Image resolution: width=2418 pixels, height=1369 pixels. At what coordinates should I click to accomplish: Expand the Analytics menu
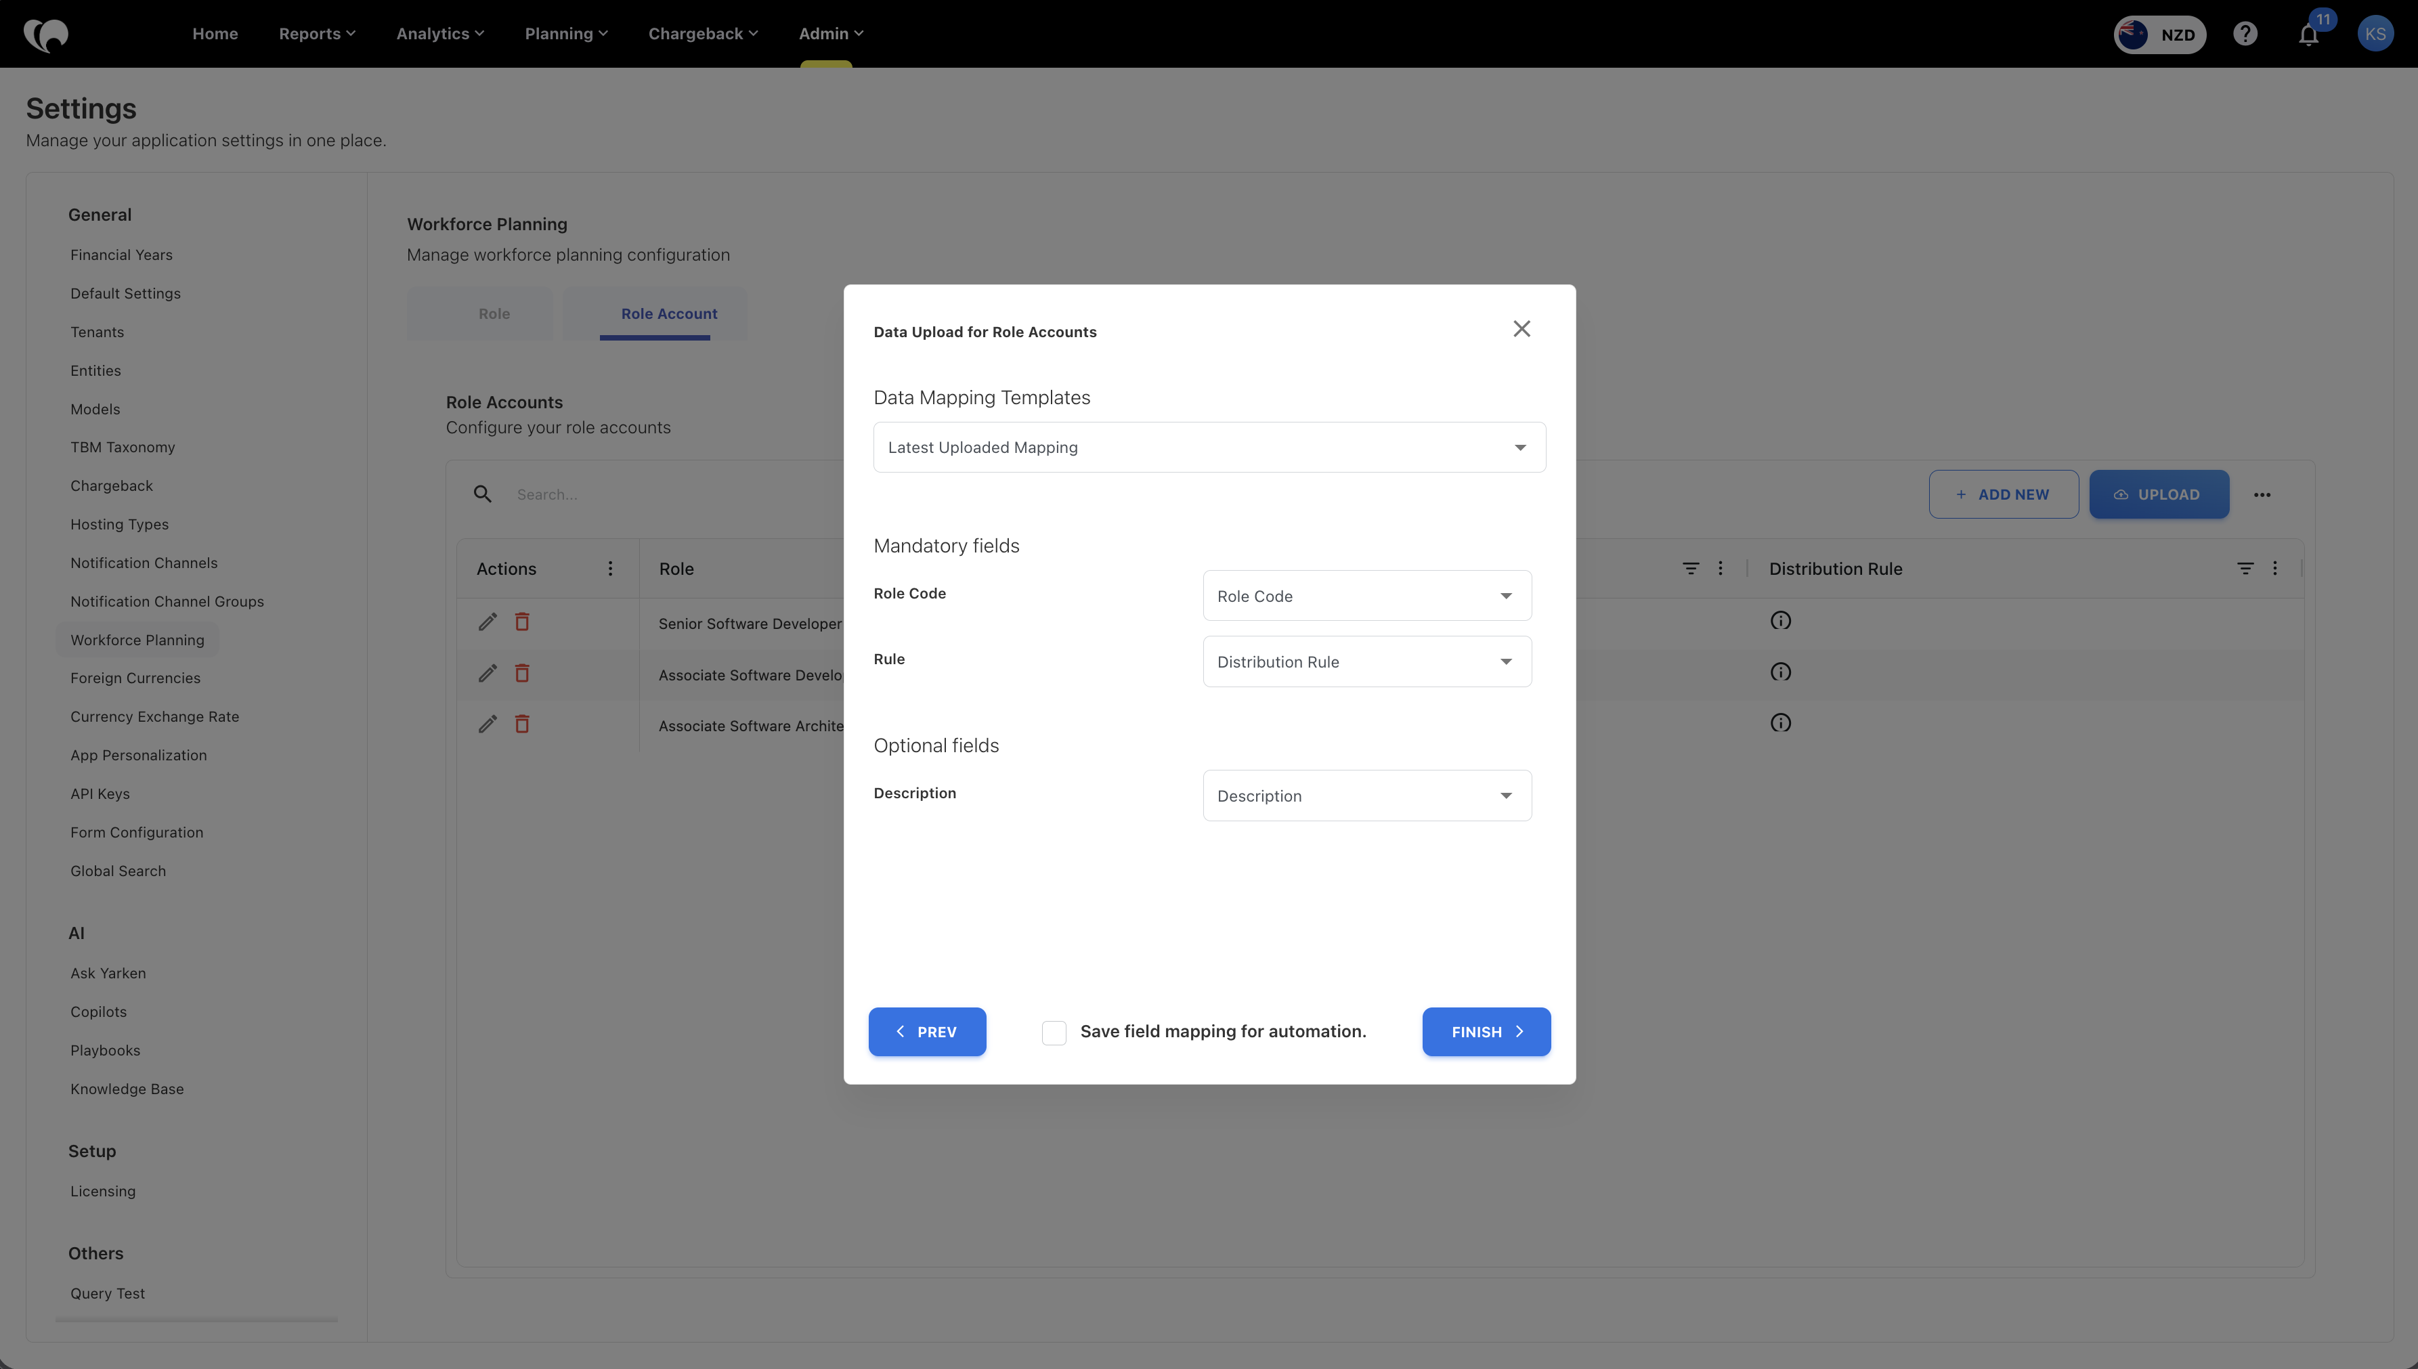coord(440,34)
